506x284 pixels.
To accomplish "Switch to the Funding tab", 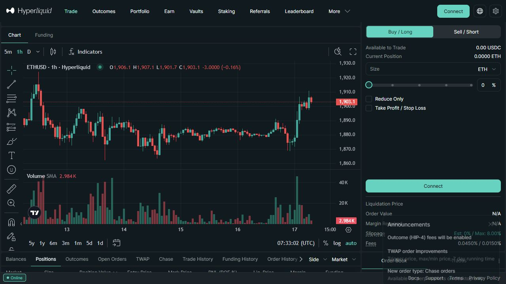I will pos(44,35).
